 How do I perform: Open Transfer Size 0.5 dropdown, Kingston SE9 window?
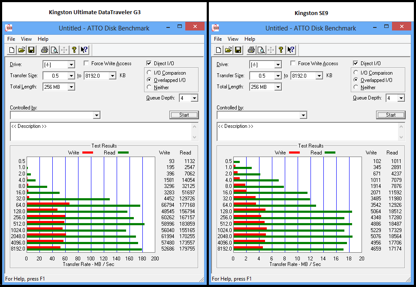coord(278,76)
